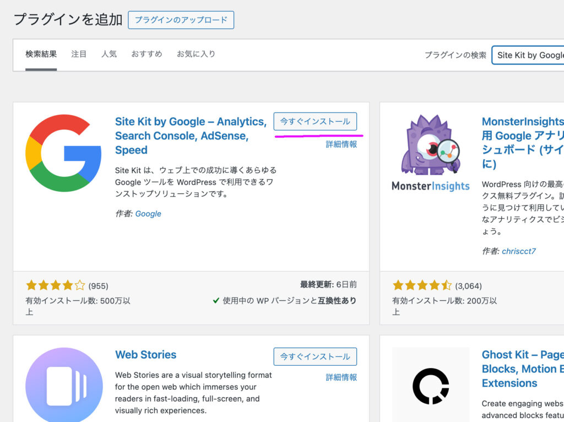
Task: Click the Google G logo thumbnail
Action: tap(64, 153)
